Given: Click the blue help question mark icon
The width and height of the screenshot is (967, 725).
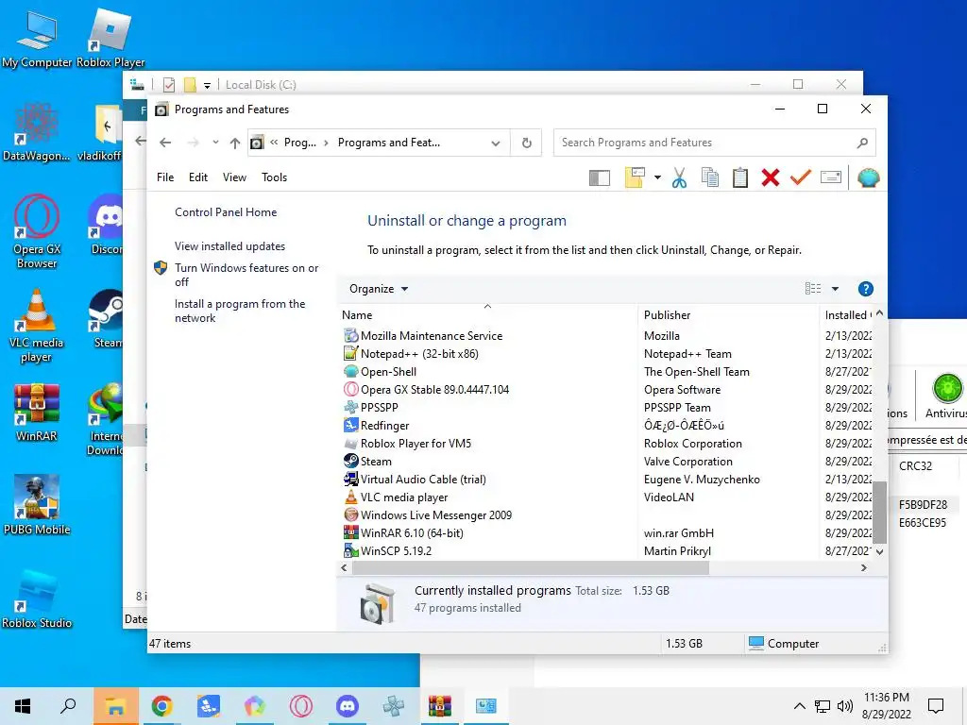Looking at the screenshot, I should tap(865, 289).
